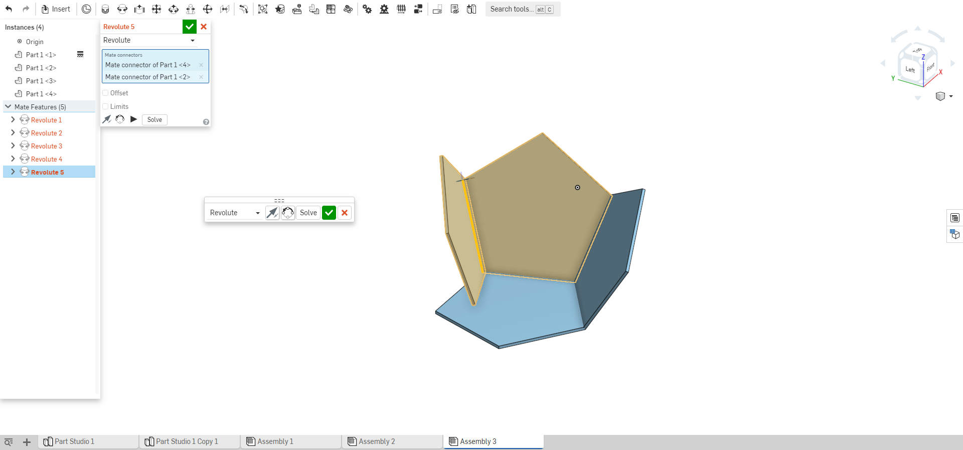Screen dimensions: 963x450
Task: Select the Fastened mate tool
Action: coord(105,9)
